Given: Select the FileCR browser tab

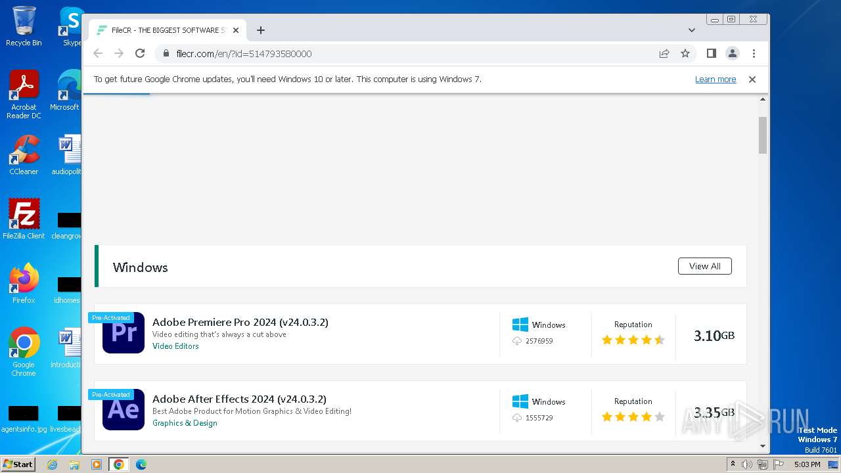Looking at the screenshot, I should (x=168, y=30).
